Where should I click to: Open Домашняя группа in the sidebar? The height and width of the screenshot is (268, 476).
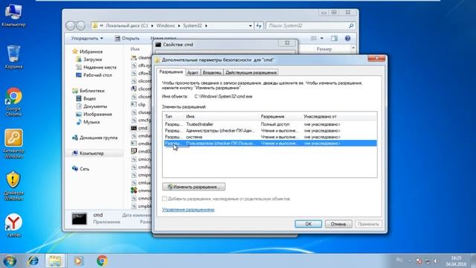tap(94, 138)
